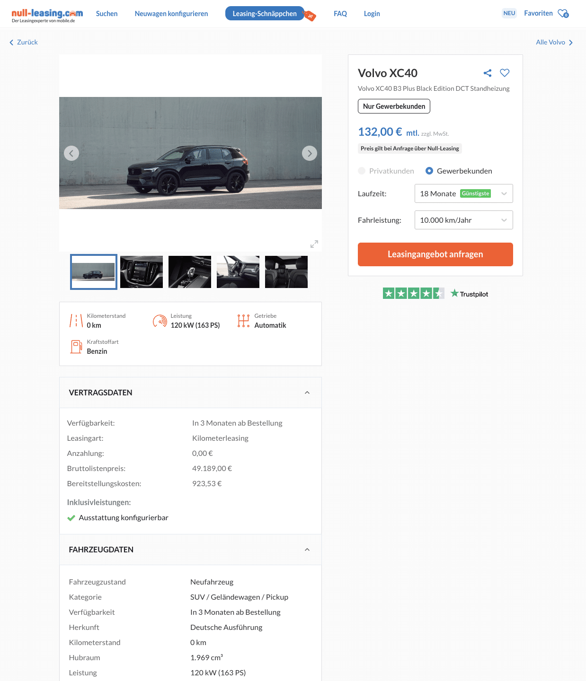View Alle Volvo offers
586x681 pixels.
(x=554, y=42)
